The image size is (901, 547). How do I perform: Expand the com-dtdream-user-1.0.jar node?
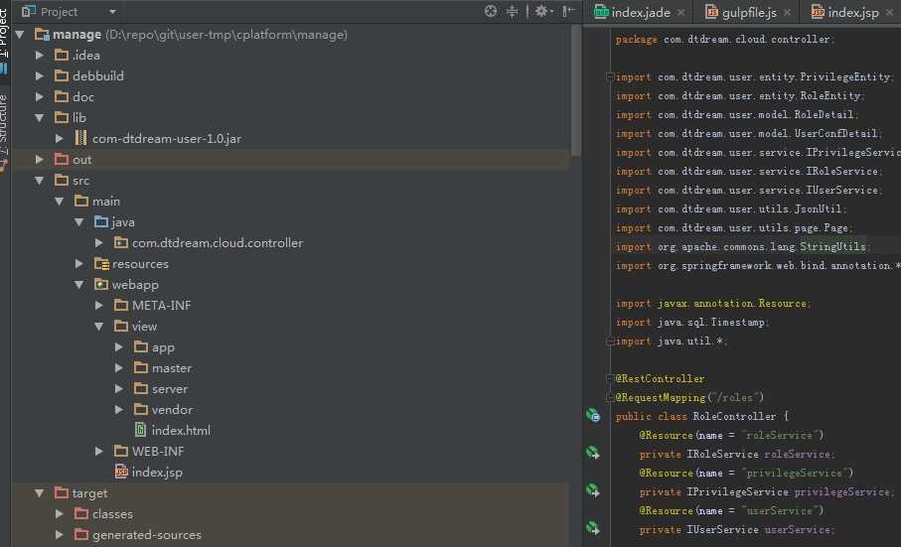click(x=60, y=138)
